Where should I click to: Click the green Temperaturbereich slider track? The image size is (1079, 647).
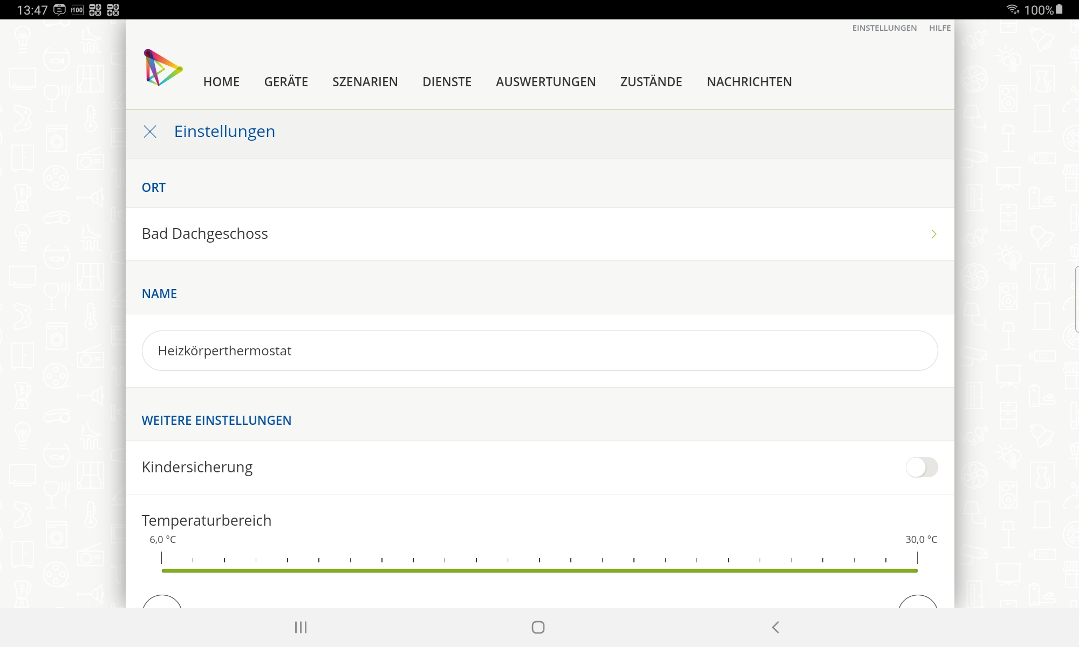(539, 570)
